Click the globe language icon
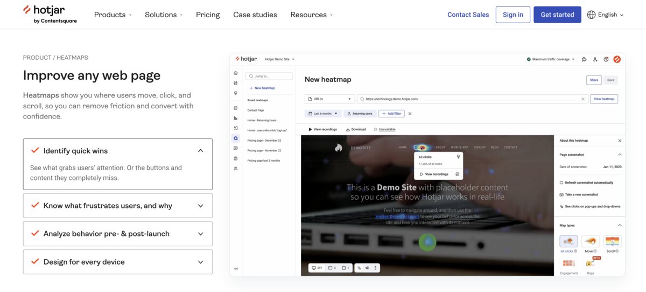The width and height of the screenshot is (646, 292). pyautogui.click(x=591, y=15)
